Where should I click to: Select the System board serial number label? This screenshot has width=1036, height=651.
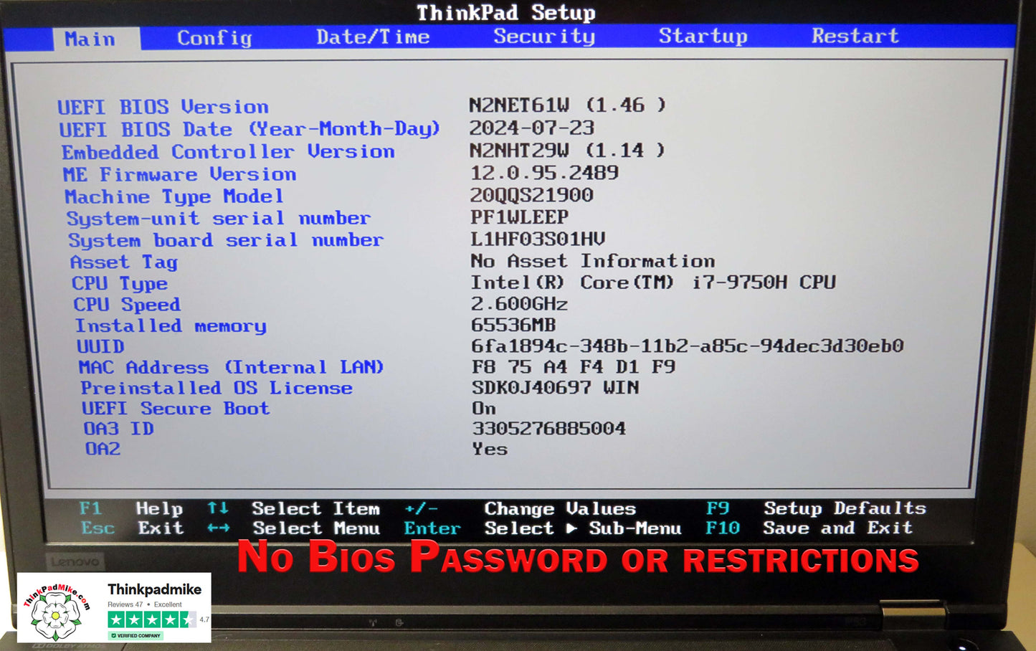(x=226, y=240)
